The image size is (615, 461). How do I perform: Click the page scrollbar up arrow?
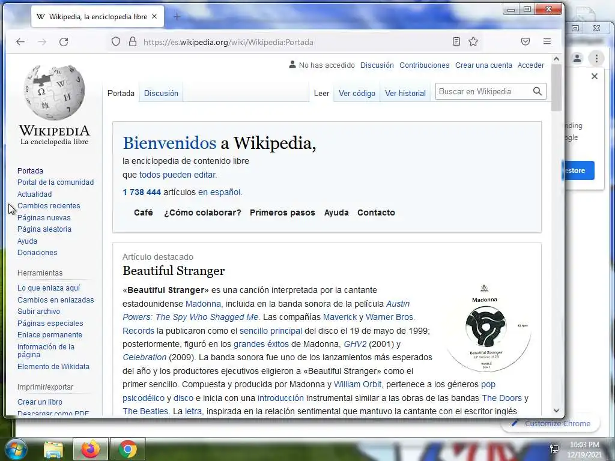click(556, 59)
